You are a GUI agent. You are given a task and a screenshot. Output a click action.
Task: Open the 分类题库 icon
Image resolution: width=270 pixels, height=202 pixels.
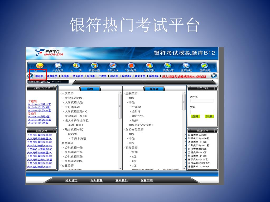pos(58,66)
